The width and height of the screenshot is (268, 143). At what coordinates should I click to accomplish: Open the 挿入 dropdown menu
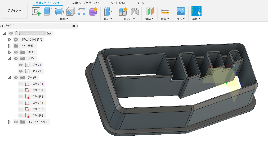[x=181, y=19]
